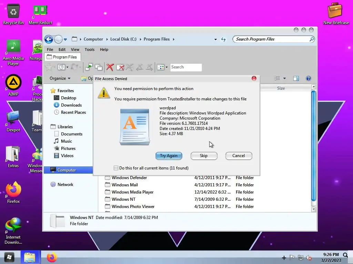Expand the arrow after Program Files breadcrumb
The height and width of the screenshot is (264, 353).
pyautogui.click(x=174, y=39)
